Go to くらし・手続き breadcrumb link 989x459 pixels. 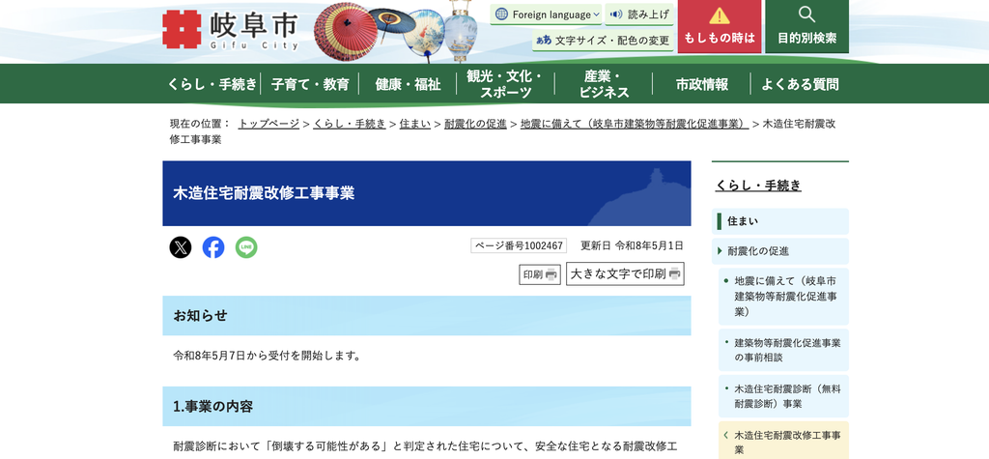(350, 124)
